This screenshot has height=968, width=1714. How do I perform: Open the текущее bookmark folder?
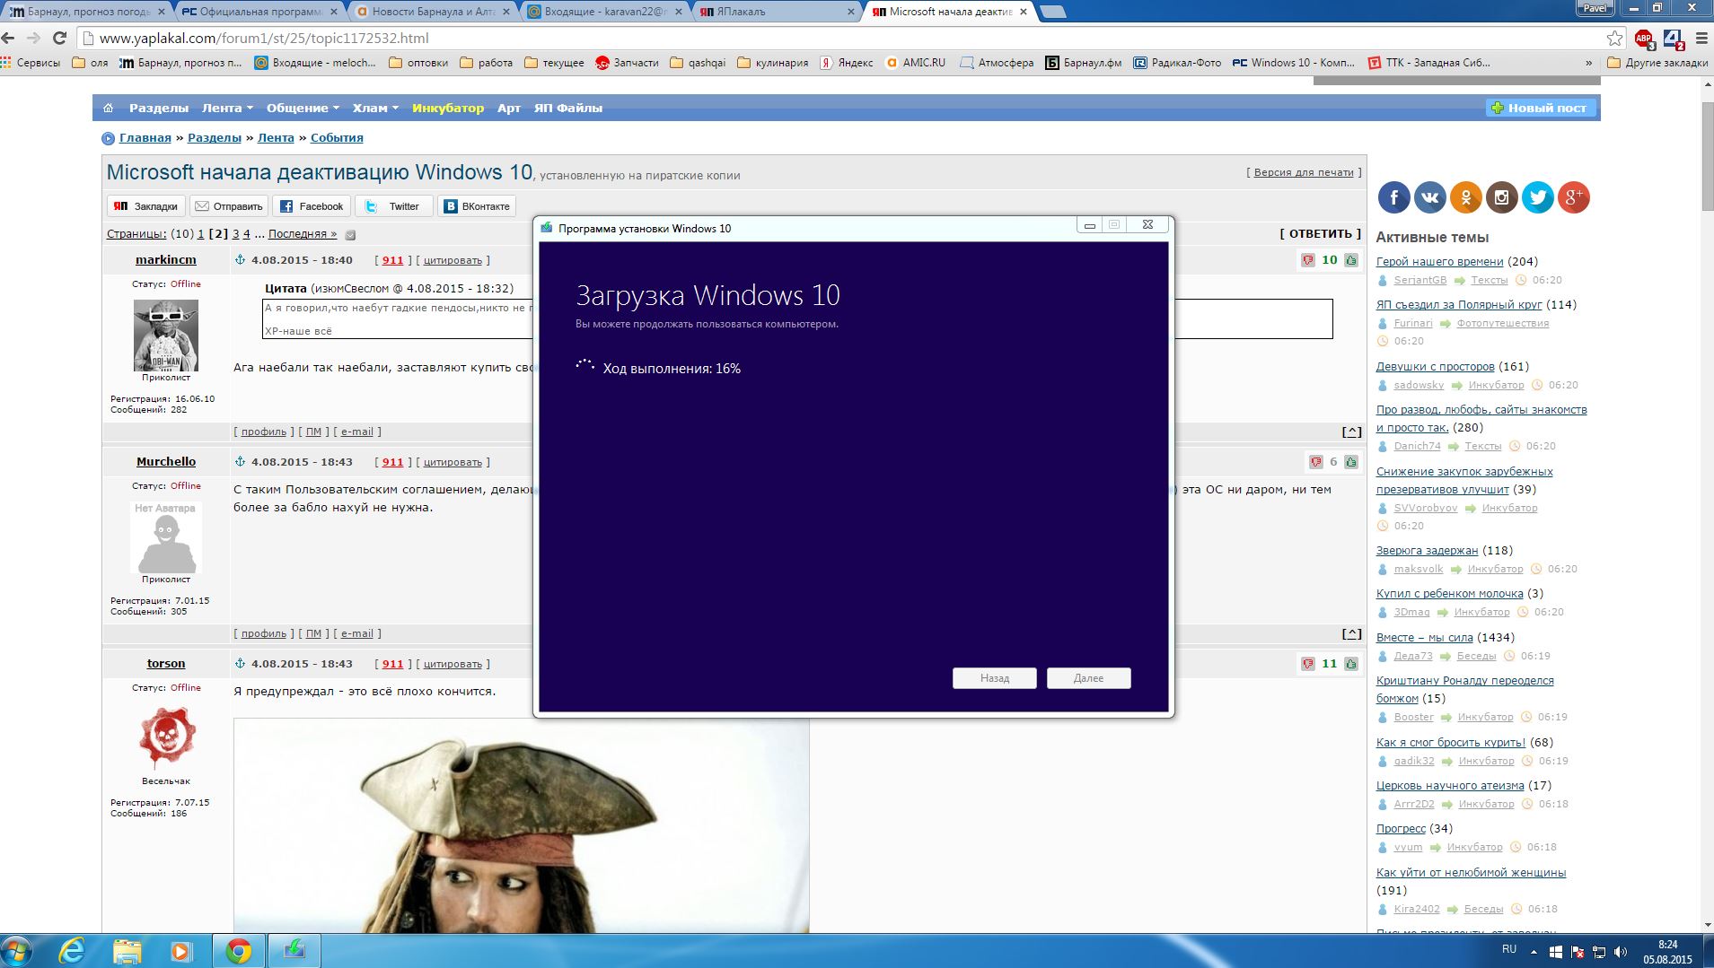[554, 63]
